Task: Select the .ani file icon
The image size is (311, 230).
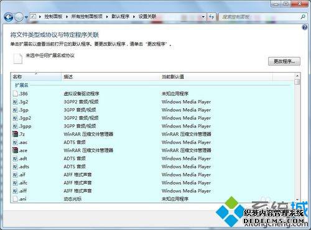Action: pyautogui.click(x=15, y=199)
